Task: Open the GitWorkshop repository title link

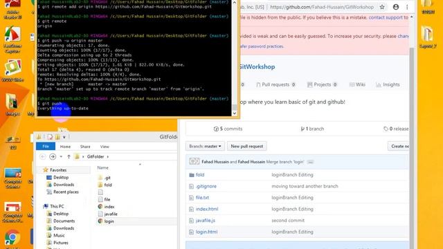Action: [257, 66]
